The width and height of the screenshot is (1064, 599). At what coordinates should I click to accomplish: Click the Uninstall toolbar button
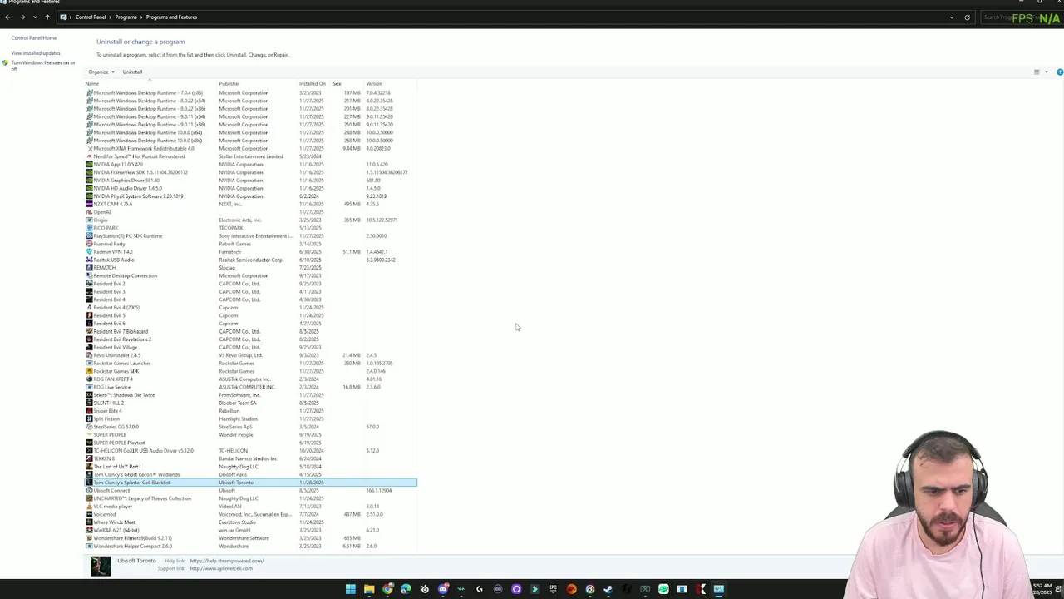[132, 72]
